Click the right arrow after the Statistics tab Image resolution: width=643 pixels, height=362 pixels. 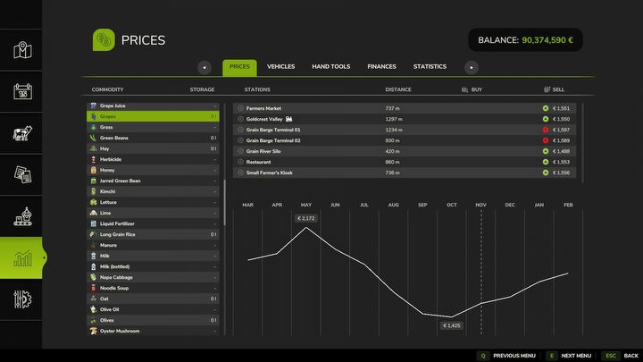click(472, 67)
